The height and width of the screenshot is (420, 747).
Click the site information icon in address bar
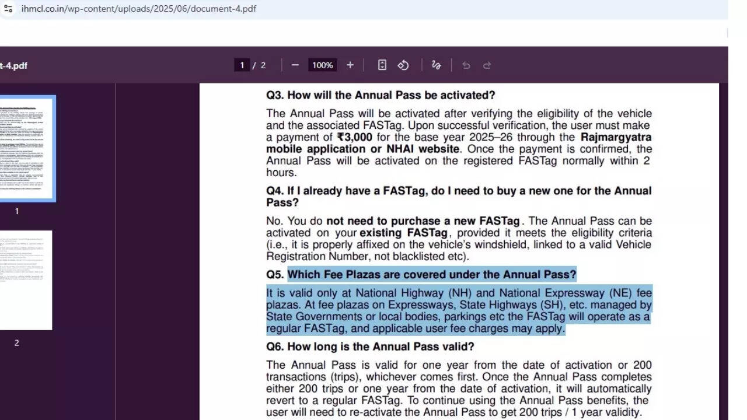pos(8,9)
